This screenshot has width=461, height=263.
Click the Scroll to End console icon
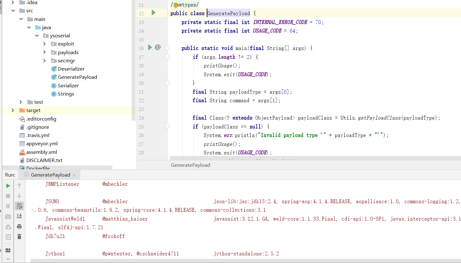pyautogui.click(x=19, y=216)
